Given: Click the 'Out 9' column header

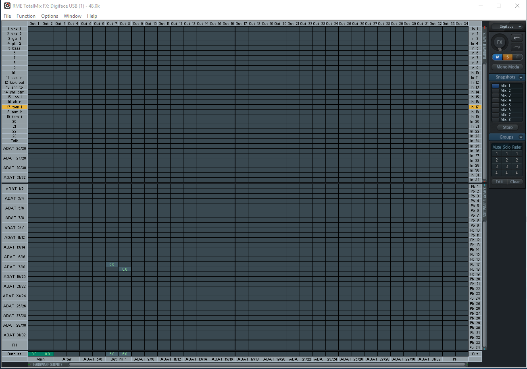Looking at the screenshot, I should click(x=138, y=24).
